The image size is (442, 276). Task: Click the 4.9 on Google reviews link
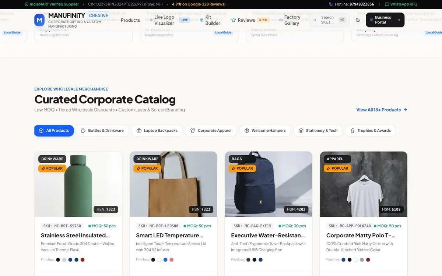click(199, 4)
